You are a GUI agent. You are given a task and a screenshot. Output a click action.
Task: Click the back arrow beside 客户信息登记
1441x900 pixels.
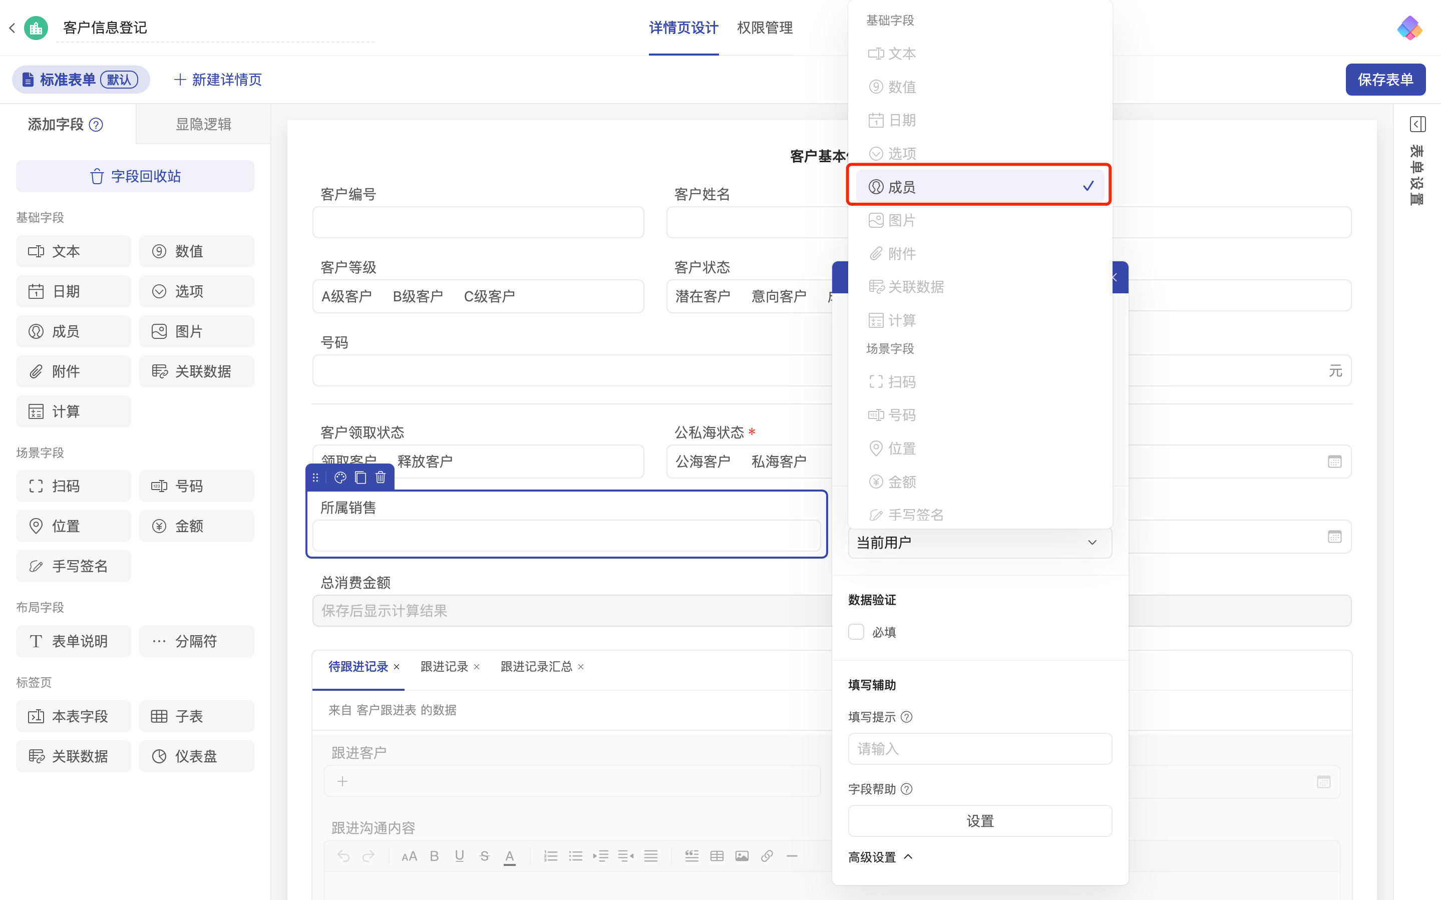click(x=12, y=28)
